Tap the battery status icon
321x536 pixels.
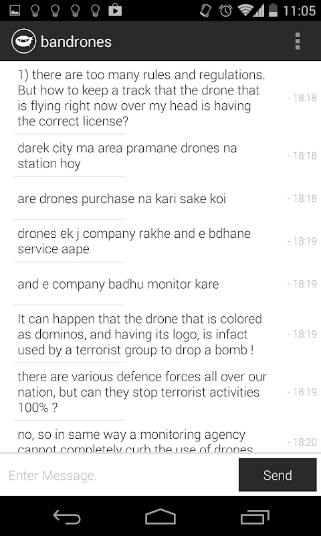273,10
